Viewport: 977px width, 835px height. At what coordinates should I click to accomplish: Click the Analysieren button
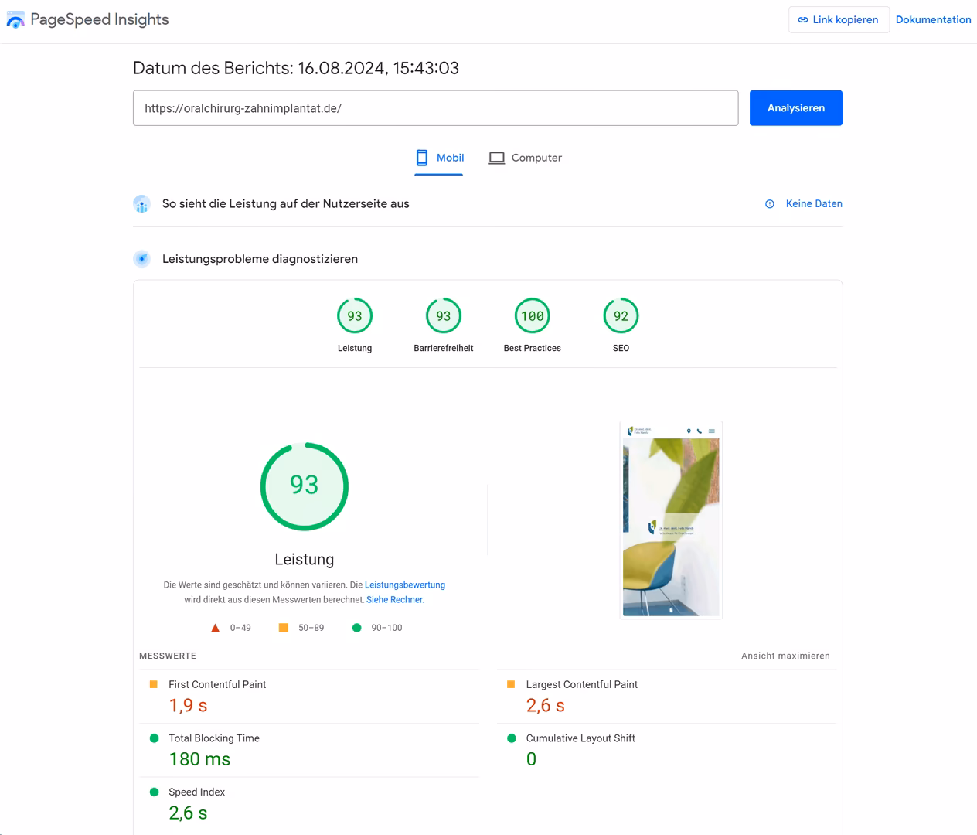tap(795, 107)
